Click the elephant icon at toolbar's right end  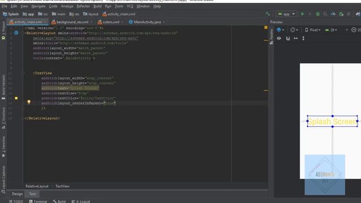click(x=358, y=14)
